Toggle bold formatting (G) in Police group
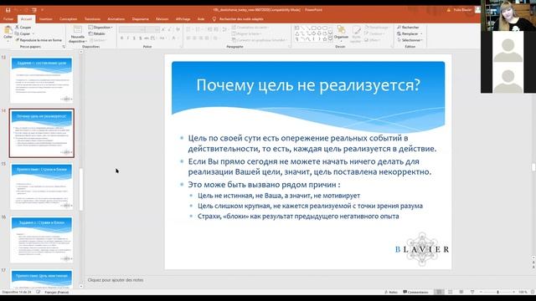Image resolution: width=536 pixels, height=301 pixels. tap(122, 38)
